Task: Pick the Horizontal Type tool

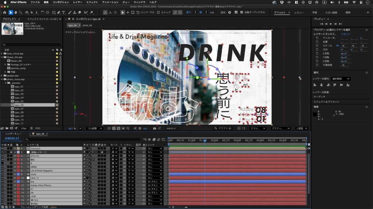Action: pyautogui.click(x=64, y=12)
